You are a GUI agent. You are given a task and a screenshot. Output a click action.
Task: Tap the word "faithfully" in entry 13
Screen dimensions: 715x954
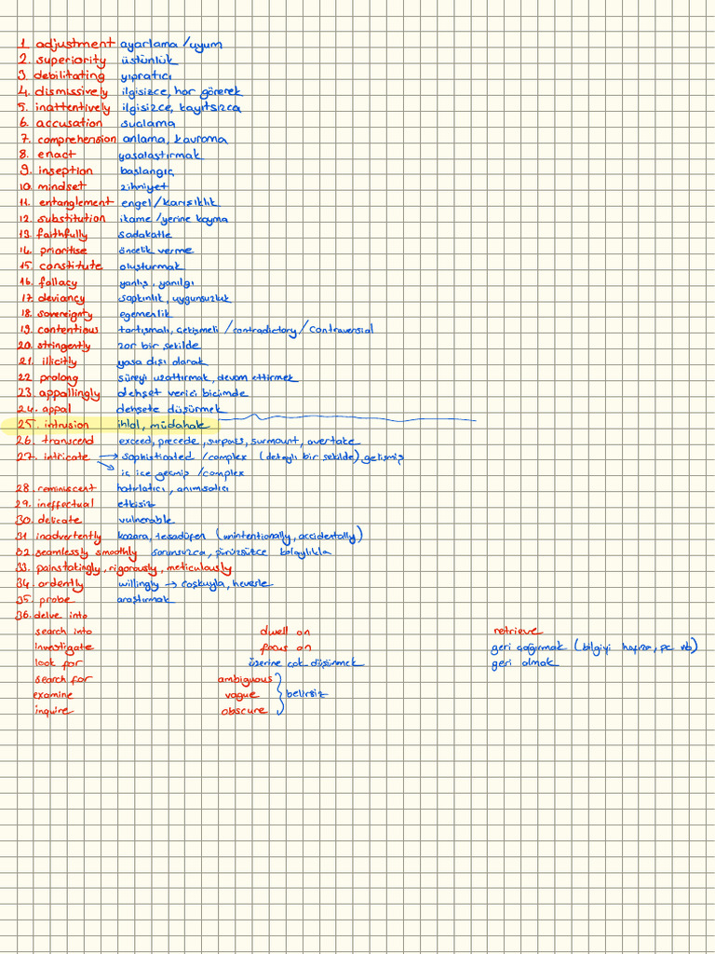point(61,235)
